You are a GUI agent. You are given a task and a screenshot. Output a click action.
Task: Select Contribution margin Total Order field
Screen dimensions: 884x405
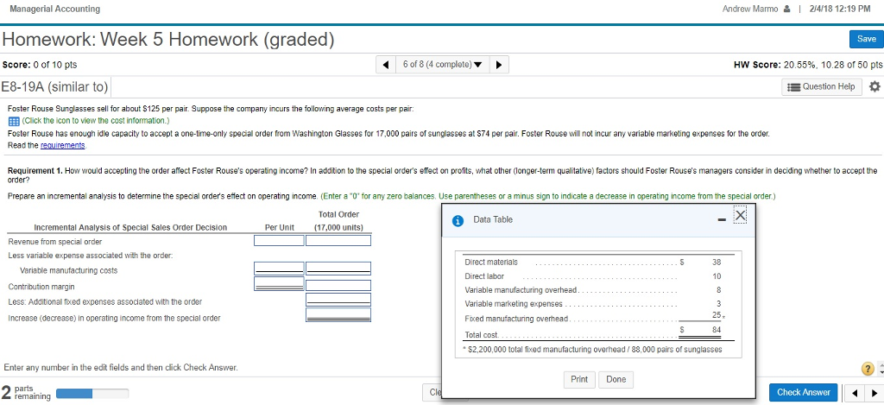[338, 286]
